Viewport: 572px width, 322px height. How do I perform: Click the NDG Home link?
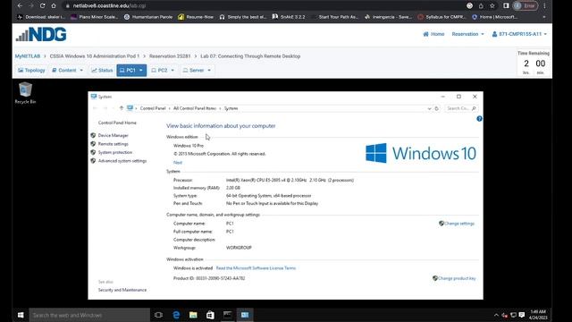coord(433,34)
